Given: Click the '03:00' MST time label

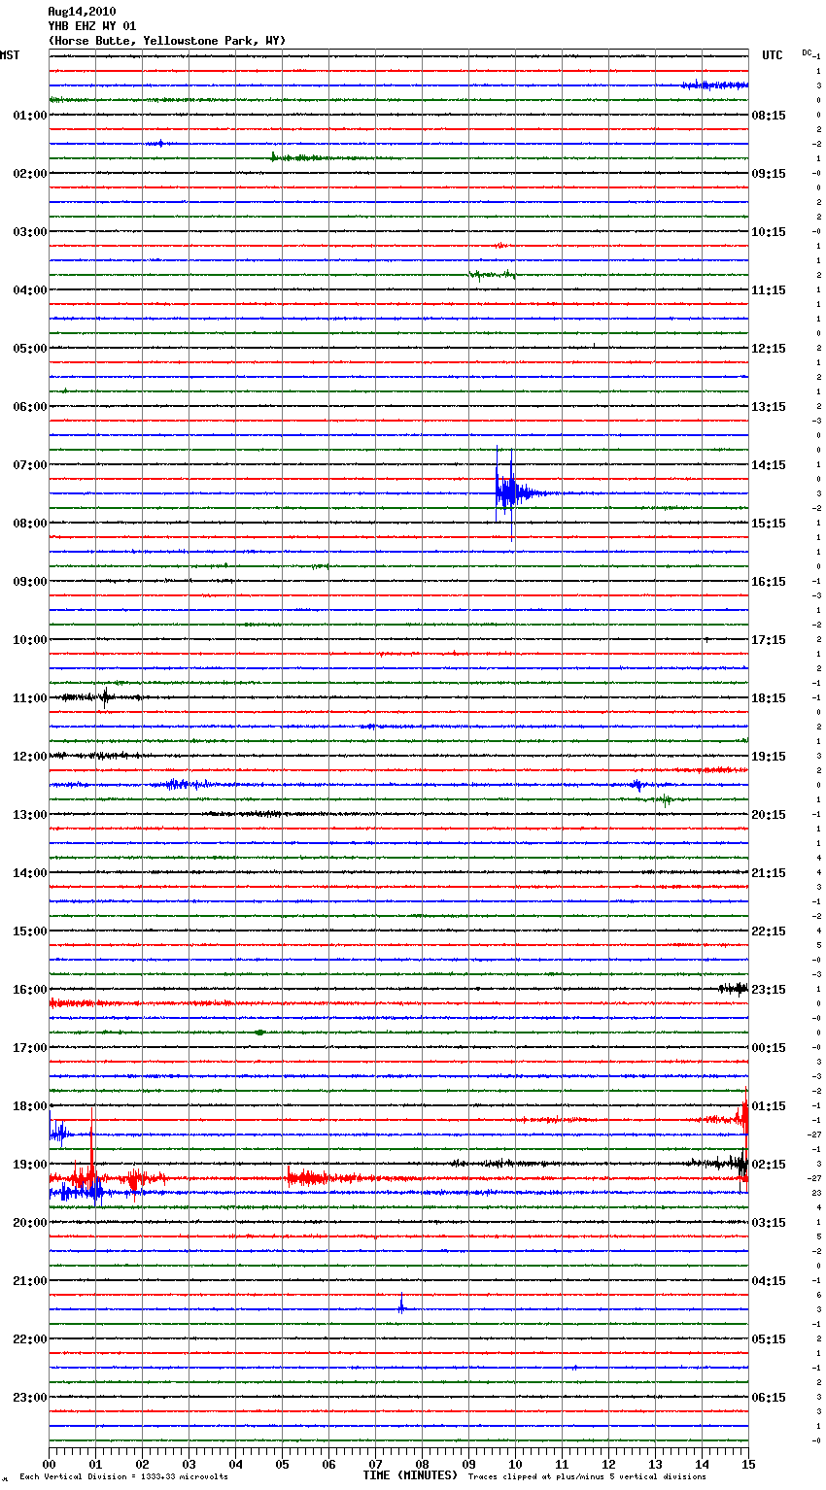Looking at the screenshot, I should 30,232.
